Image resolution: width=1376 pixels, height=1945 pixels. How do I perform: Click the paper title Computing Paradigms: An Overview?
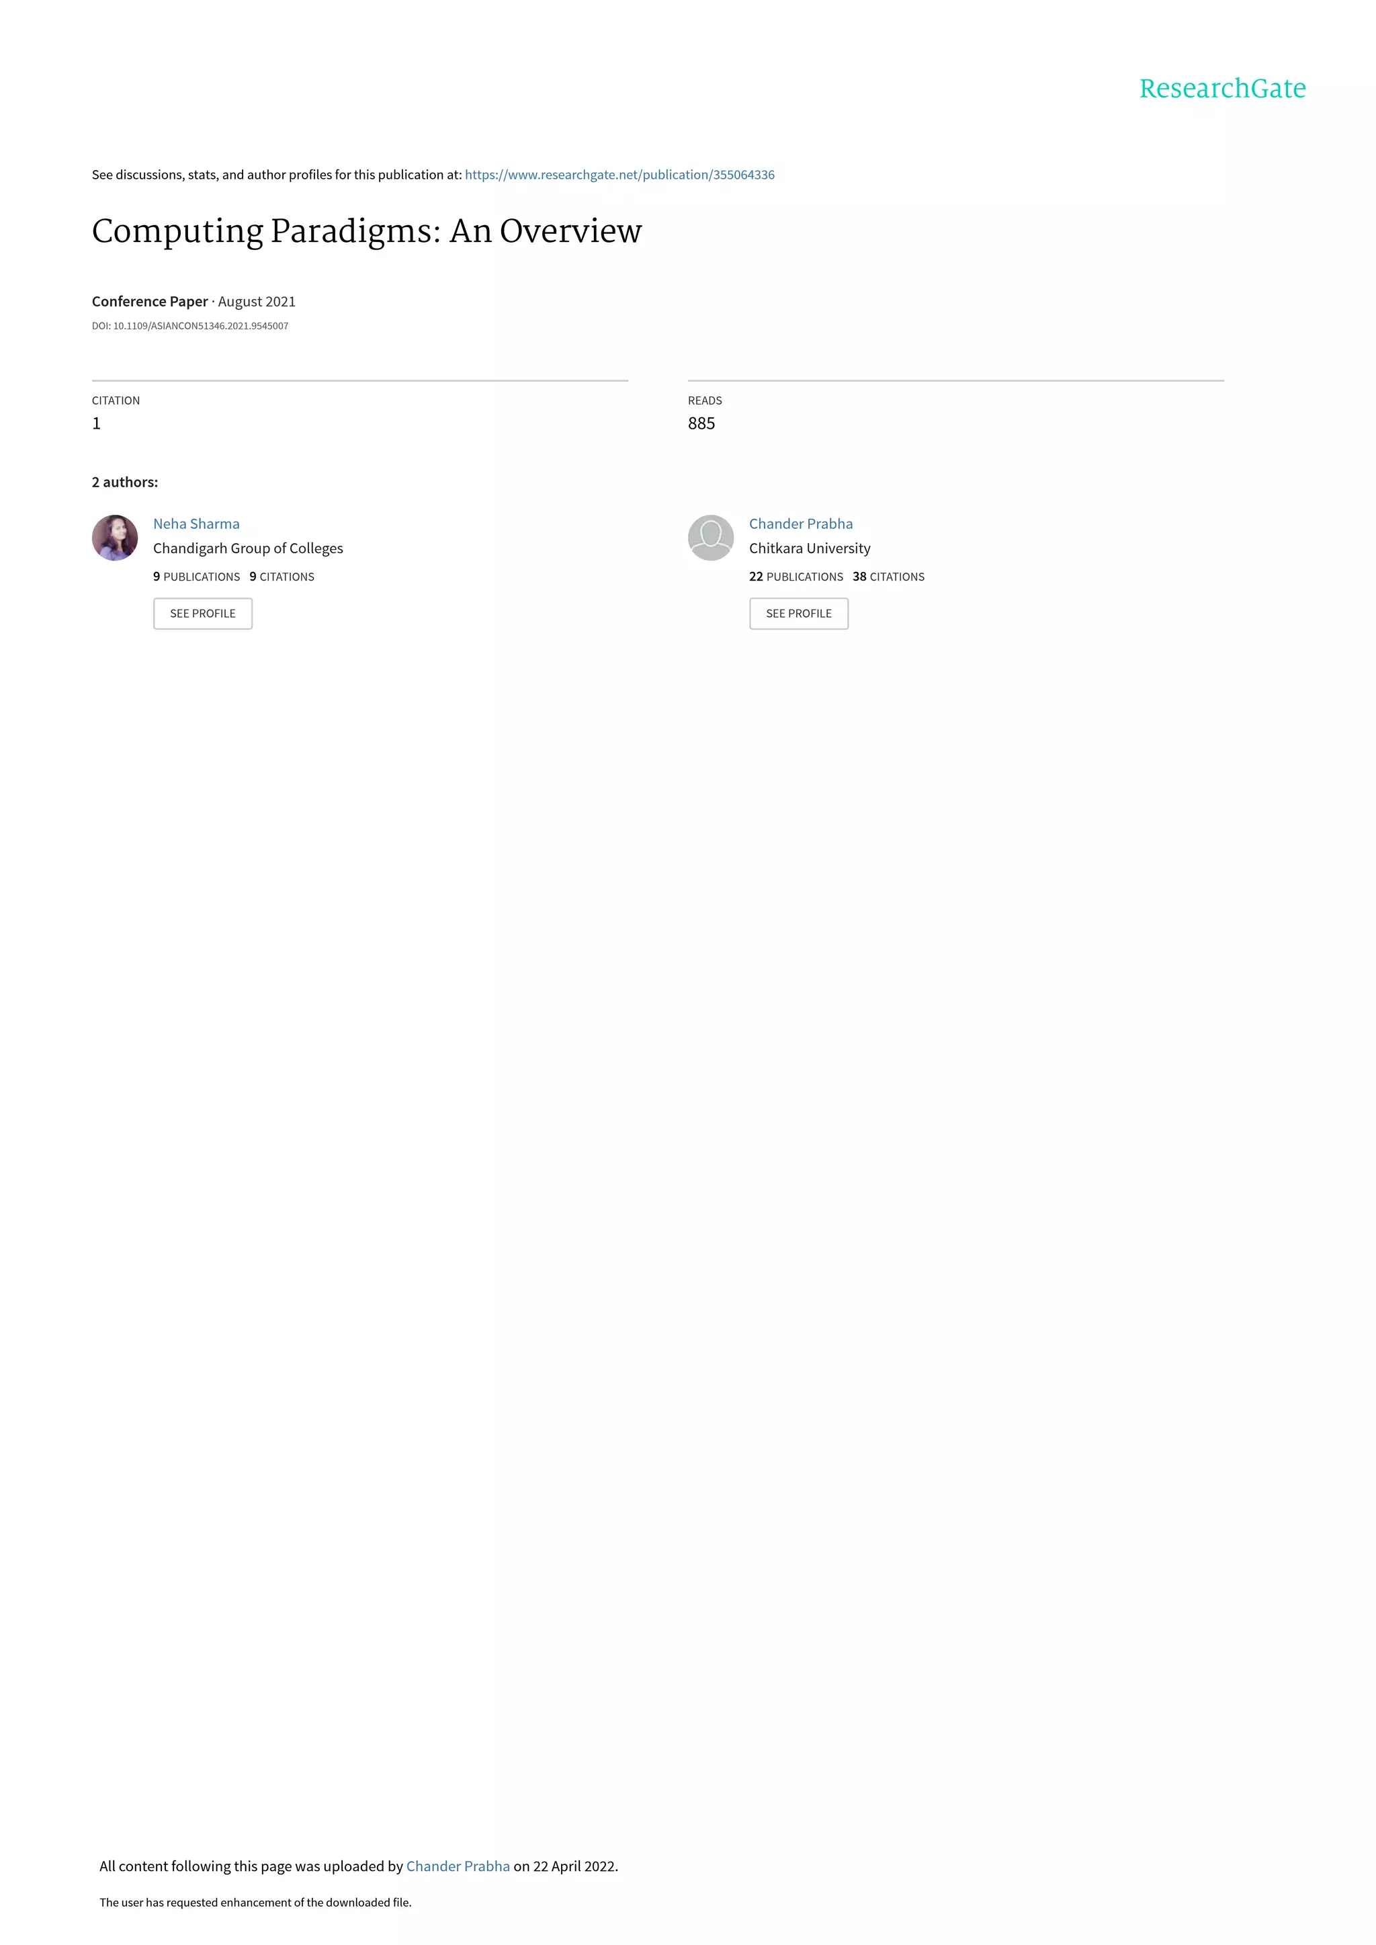[367, 231]
